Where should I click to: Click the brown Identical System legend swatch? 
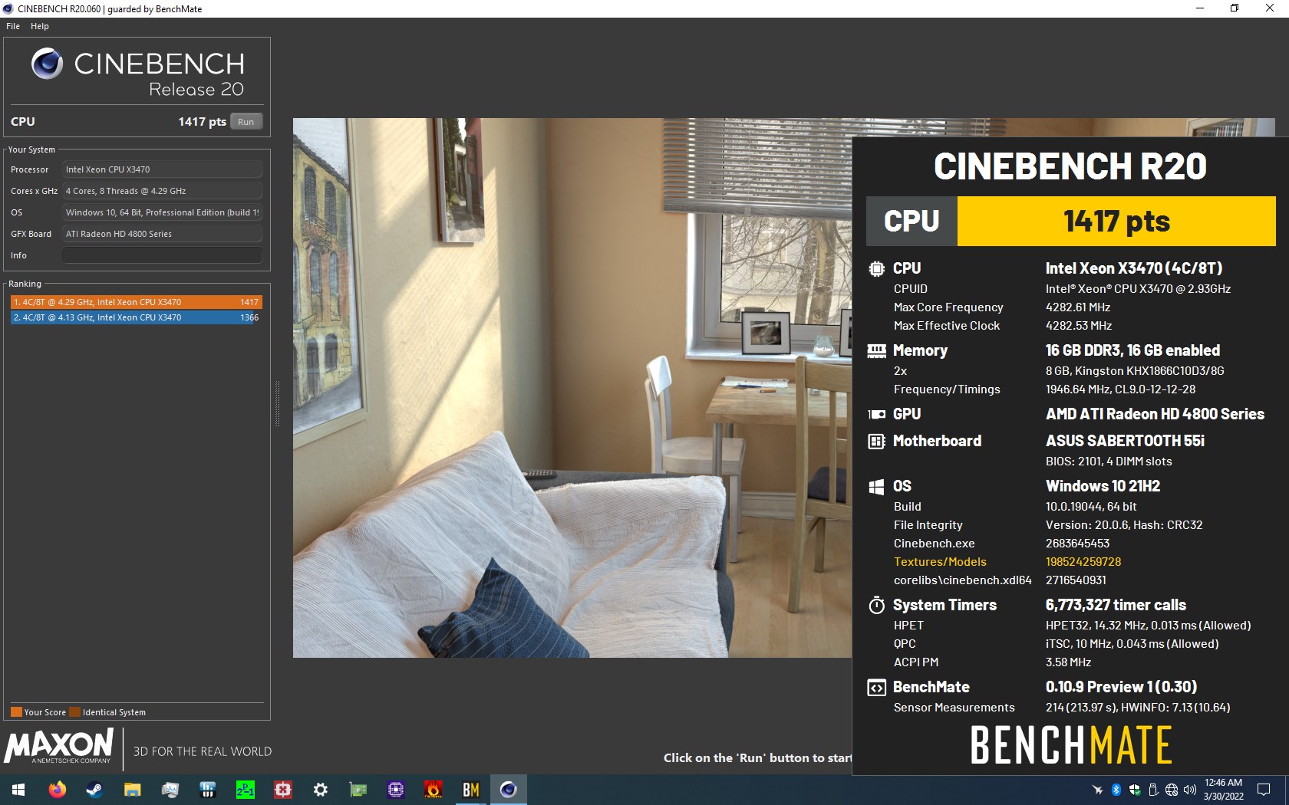pyautogui.click(x=74, y=712)
